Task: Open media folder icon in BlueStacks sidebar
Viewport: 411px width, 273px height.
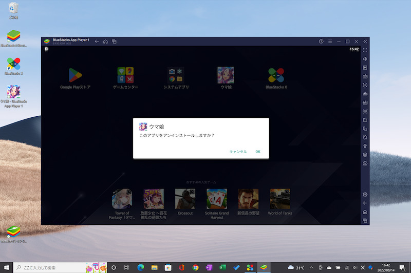Action: 365,120
